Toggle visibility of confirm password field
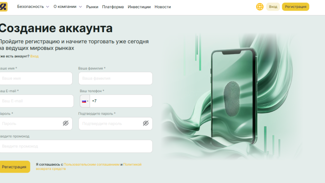 click(x=146, y=123)
